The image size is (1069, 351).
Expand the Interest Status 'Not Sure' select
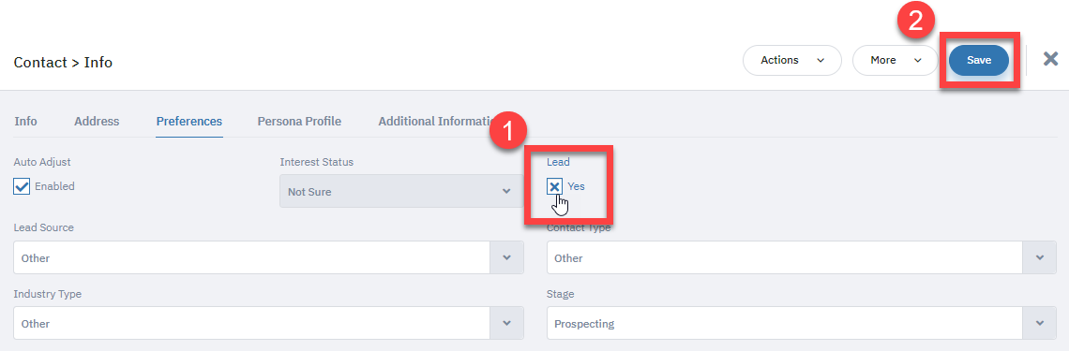pyautogui.click(x=401, y=191)
